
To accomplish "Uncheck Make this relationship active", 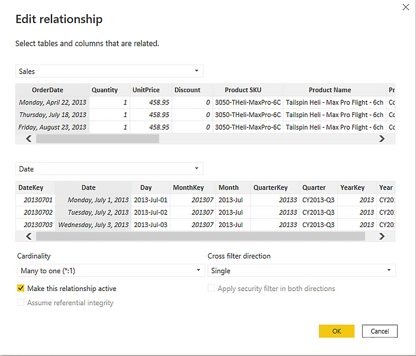I will point(21,289).
